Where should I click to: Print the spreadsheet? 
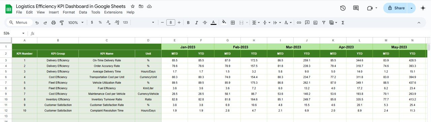pos(54,23)
